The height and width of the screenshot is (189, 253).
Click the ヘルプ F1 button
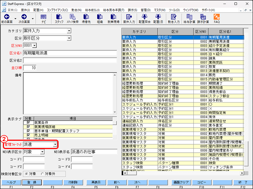(11, 183)
